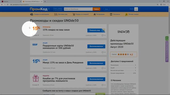Screen dimensions: 170x95
Task: Open comments icon on birthday offer
Action: (103, 68)
